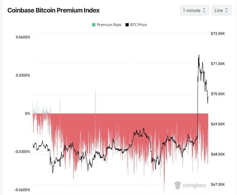This screenshot has width=237, height=195.
Task: Select the -0.0300% left axis label
Action: point(23,151)
